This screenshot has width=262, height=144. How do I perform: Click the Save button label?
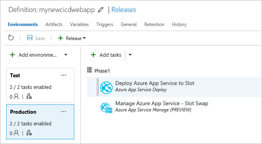(40, 38)
